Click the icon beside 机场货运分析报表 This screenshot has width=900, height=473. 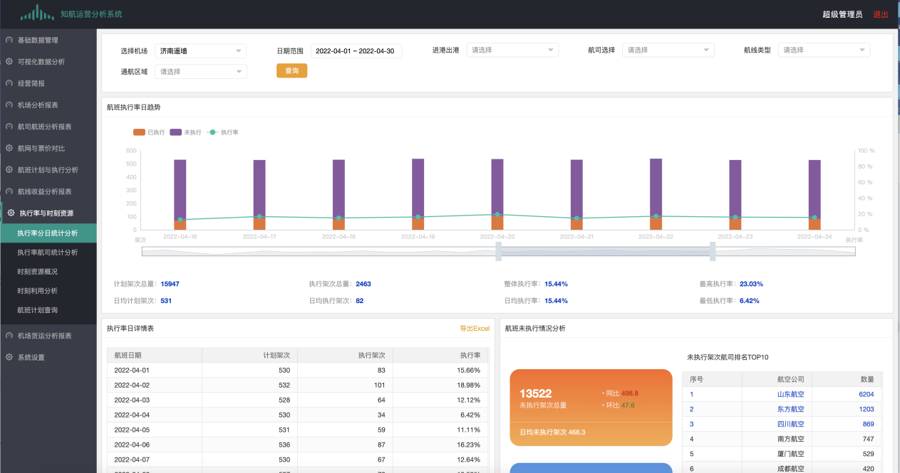click(9, 336)
